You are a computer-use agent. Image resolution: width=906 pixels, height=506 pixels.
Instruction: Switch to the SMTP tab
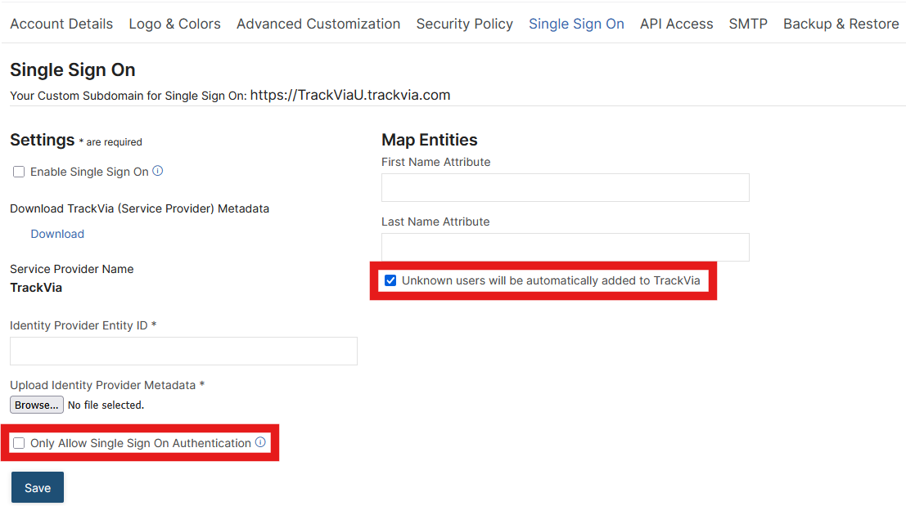tap(748, 24)
